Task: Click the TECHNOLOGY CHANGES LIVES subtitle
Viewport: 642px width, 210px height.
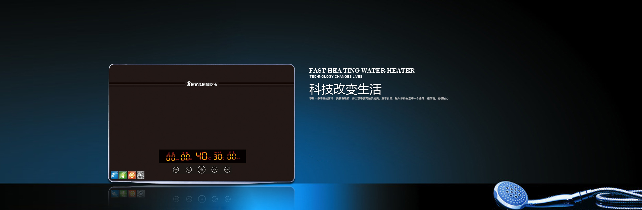Action: [x=336, y=77]
